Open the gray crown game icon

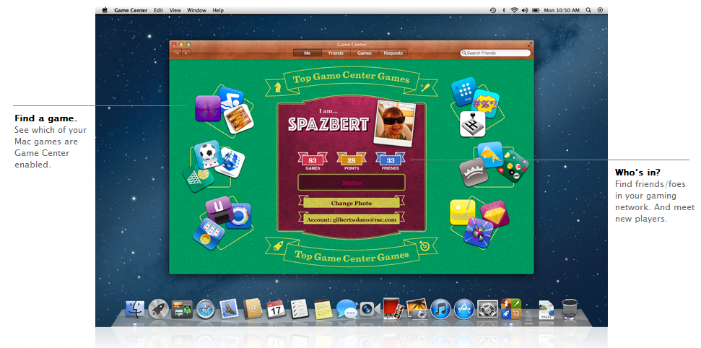click(x=474, y=173)
